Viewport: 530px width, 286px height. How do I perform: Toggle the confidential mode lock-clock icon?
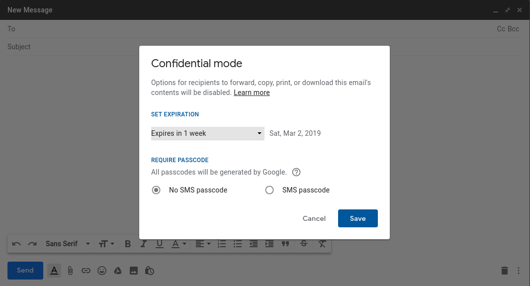[x=149, y=271]
